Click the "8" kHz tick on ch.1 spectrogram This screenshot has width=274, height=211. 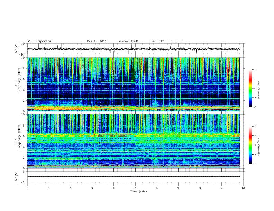pos(24,68)
